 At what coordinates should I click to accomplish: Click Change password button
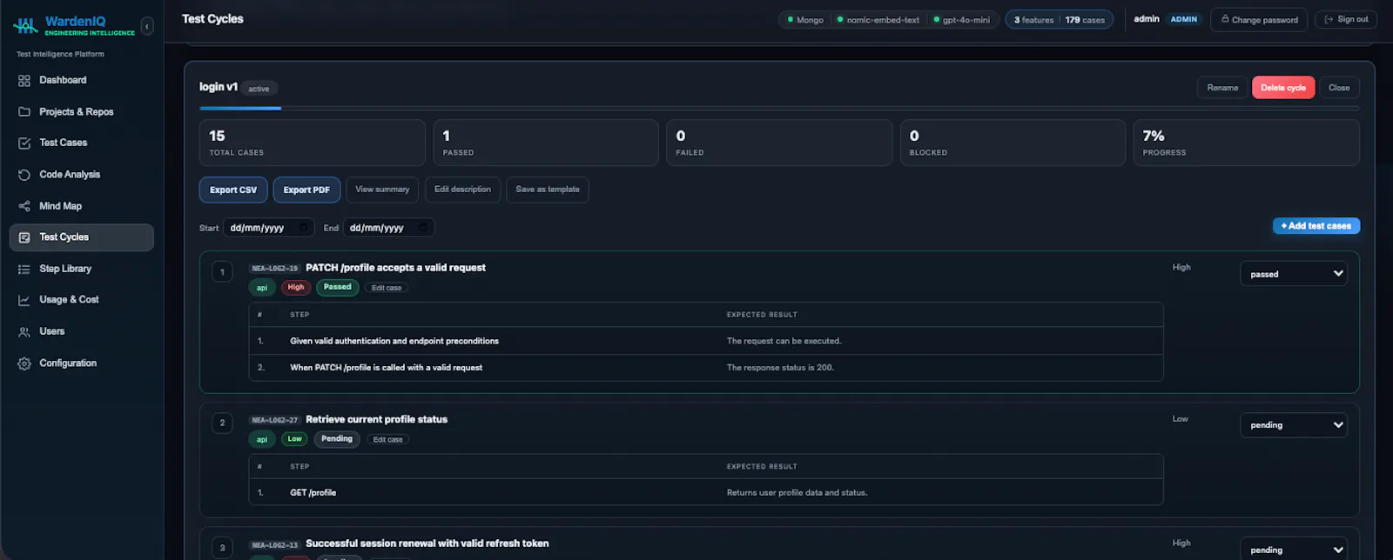pyautogui.click(x=1259, y=19)
